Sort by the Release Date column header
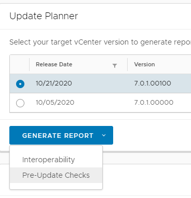The width and height of the screenshot is (191, 198). point(54,64)
